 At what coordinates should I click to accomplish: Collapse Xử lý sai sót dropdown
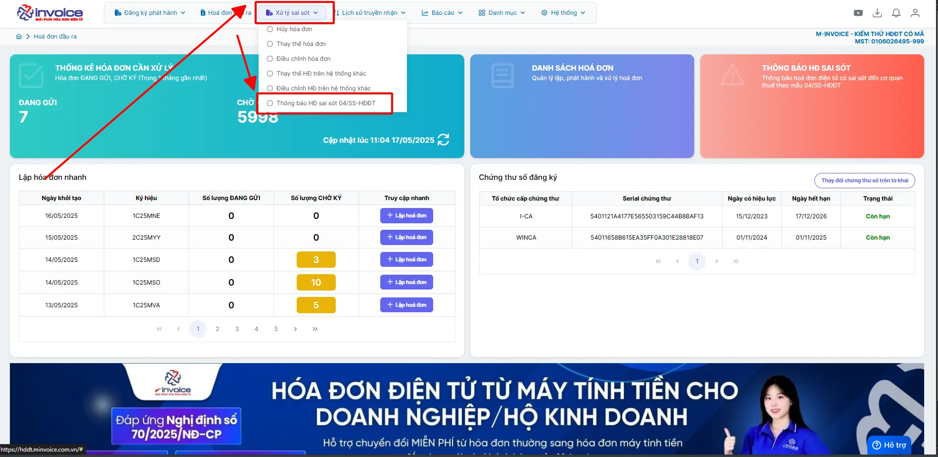(x=292, y=13)
